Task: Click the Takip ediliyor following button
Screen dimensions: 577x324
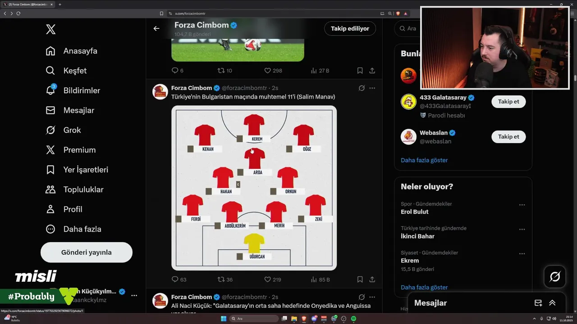Action: tap(350, 28)
